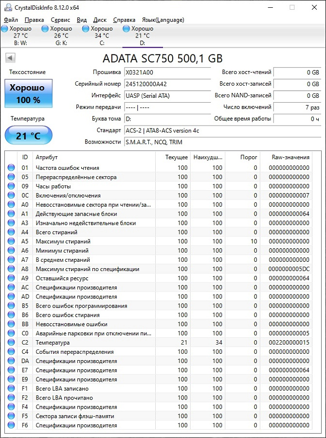Viewport: 326px width, 438px height.
Task: Click the previous disk arrow button
Action: tap(10, 58)
